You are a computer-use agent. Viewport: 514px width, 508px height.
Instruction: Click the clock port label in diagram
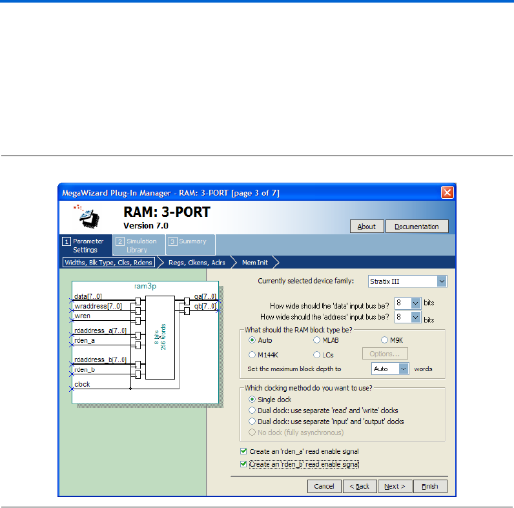[x=82, y=384]
